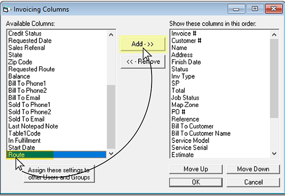The image size is (285, 196).
Task: Select Requested Route in Available Columns
Action: point(57,69)
